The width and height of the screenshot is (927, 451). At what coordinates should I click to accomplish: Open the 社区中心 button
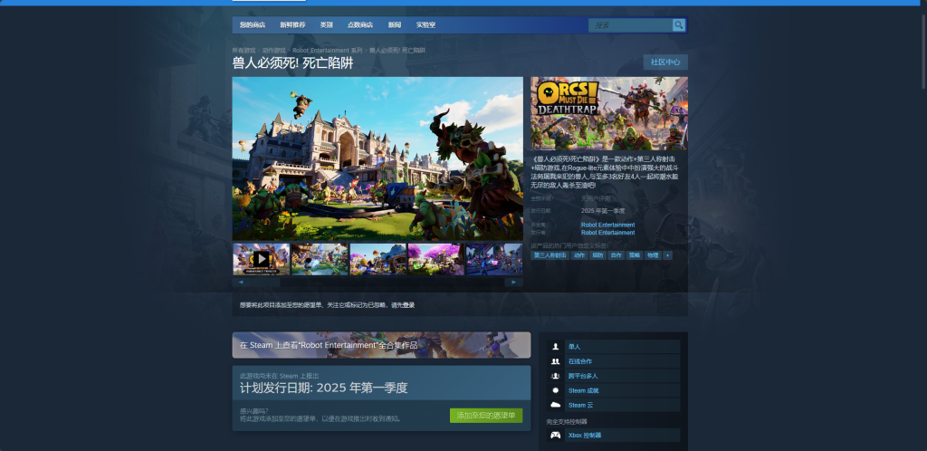(665, 62)
